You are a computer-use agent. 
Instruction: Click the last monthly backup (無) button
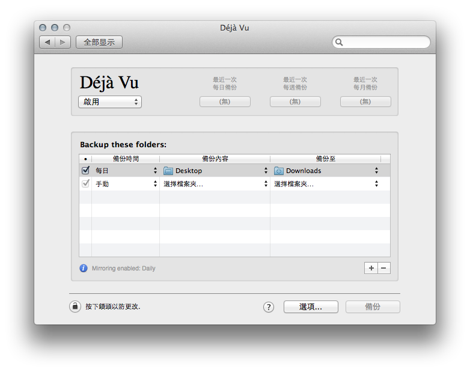(365, 102)
